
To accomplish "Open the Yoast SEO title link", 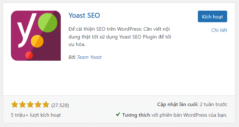I will click(x=84, y=16).
